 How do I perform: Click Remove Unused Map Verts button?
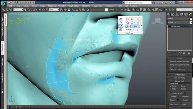179,65
